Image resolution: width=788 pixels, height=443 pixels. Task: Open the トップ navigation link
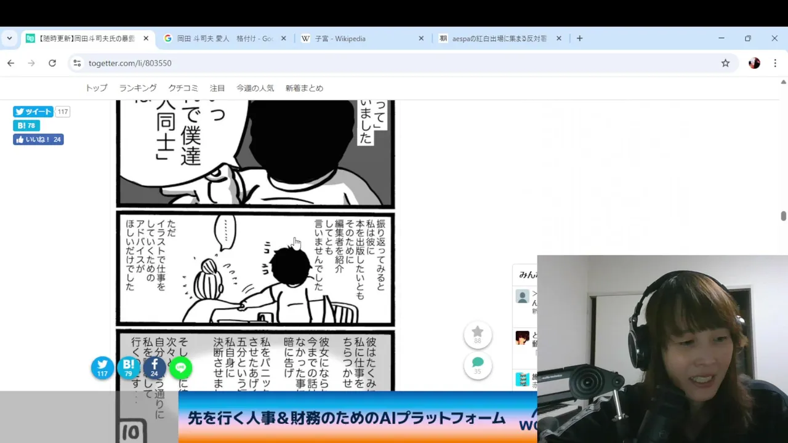tap(96, 88)
